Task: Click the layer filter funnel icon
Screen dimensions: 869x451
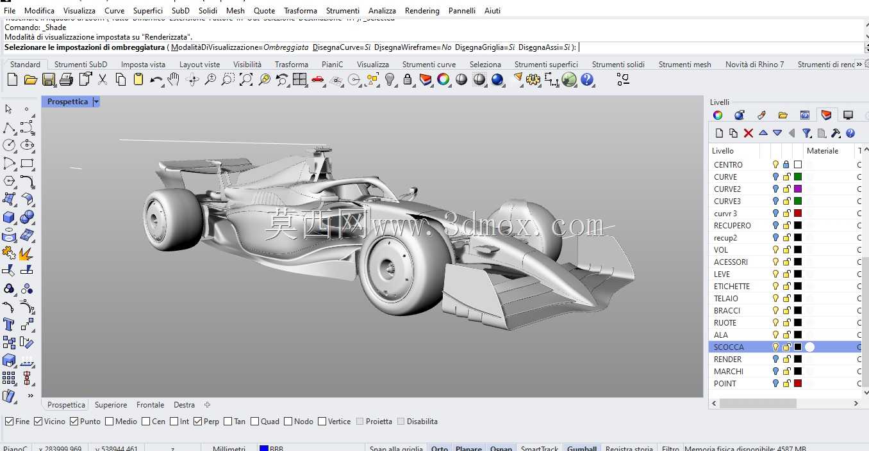Action: [807, 133]
